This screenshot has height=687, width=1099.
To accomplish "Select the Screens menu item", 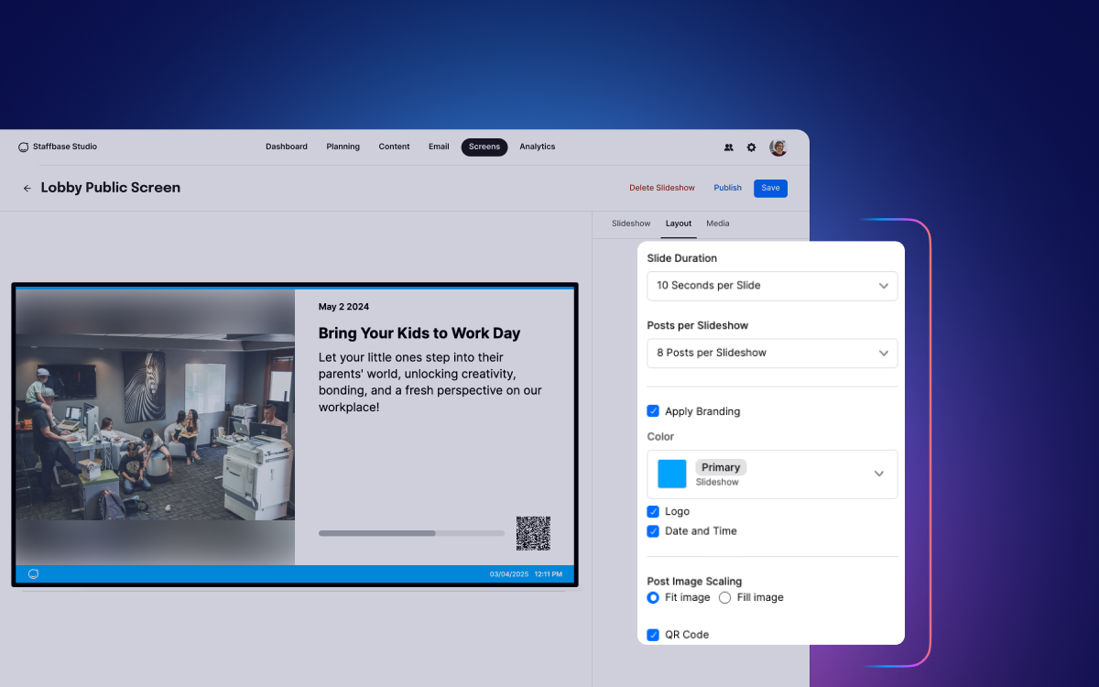I will click(x=484, y=147).
